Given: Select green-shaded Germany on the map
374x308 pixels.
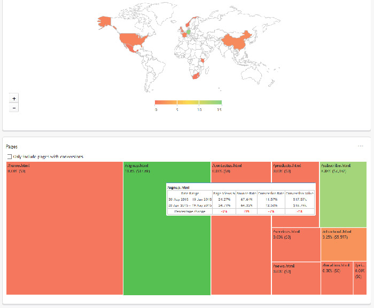Looking at the screenshot, I should [188, 31].
